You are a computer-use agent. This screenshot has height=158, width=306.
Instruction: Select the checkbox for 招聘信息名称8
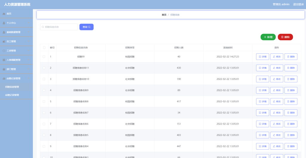(44, 101)
